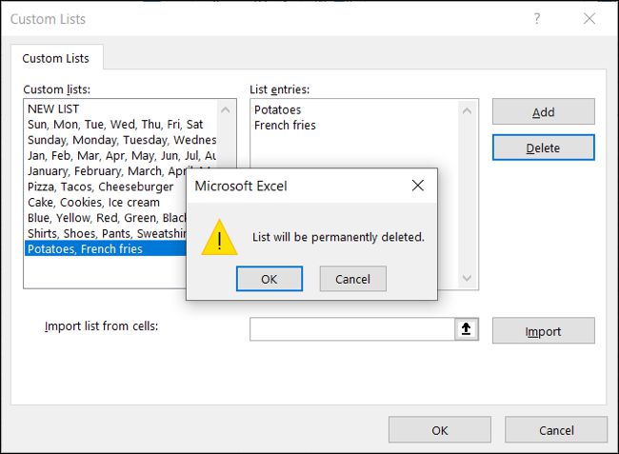
Task: Select the Custom Lists tab
Action: click(x=56, y=58)
